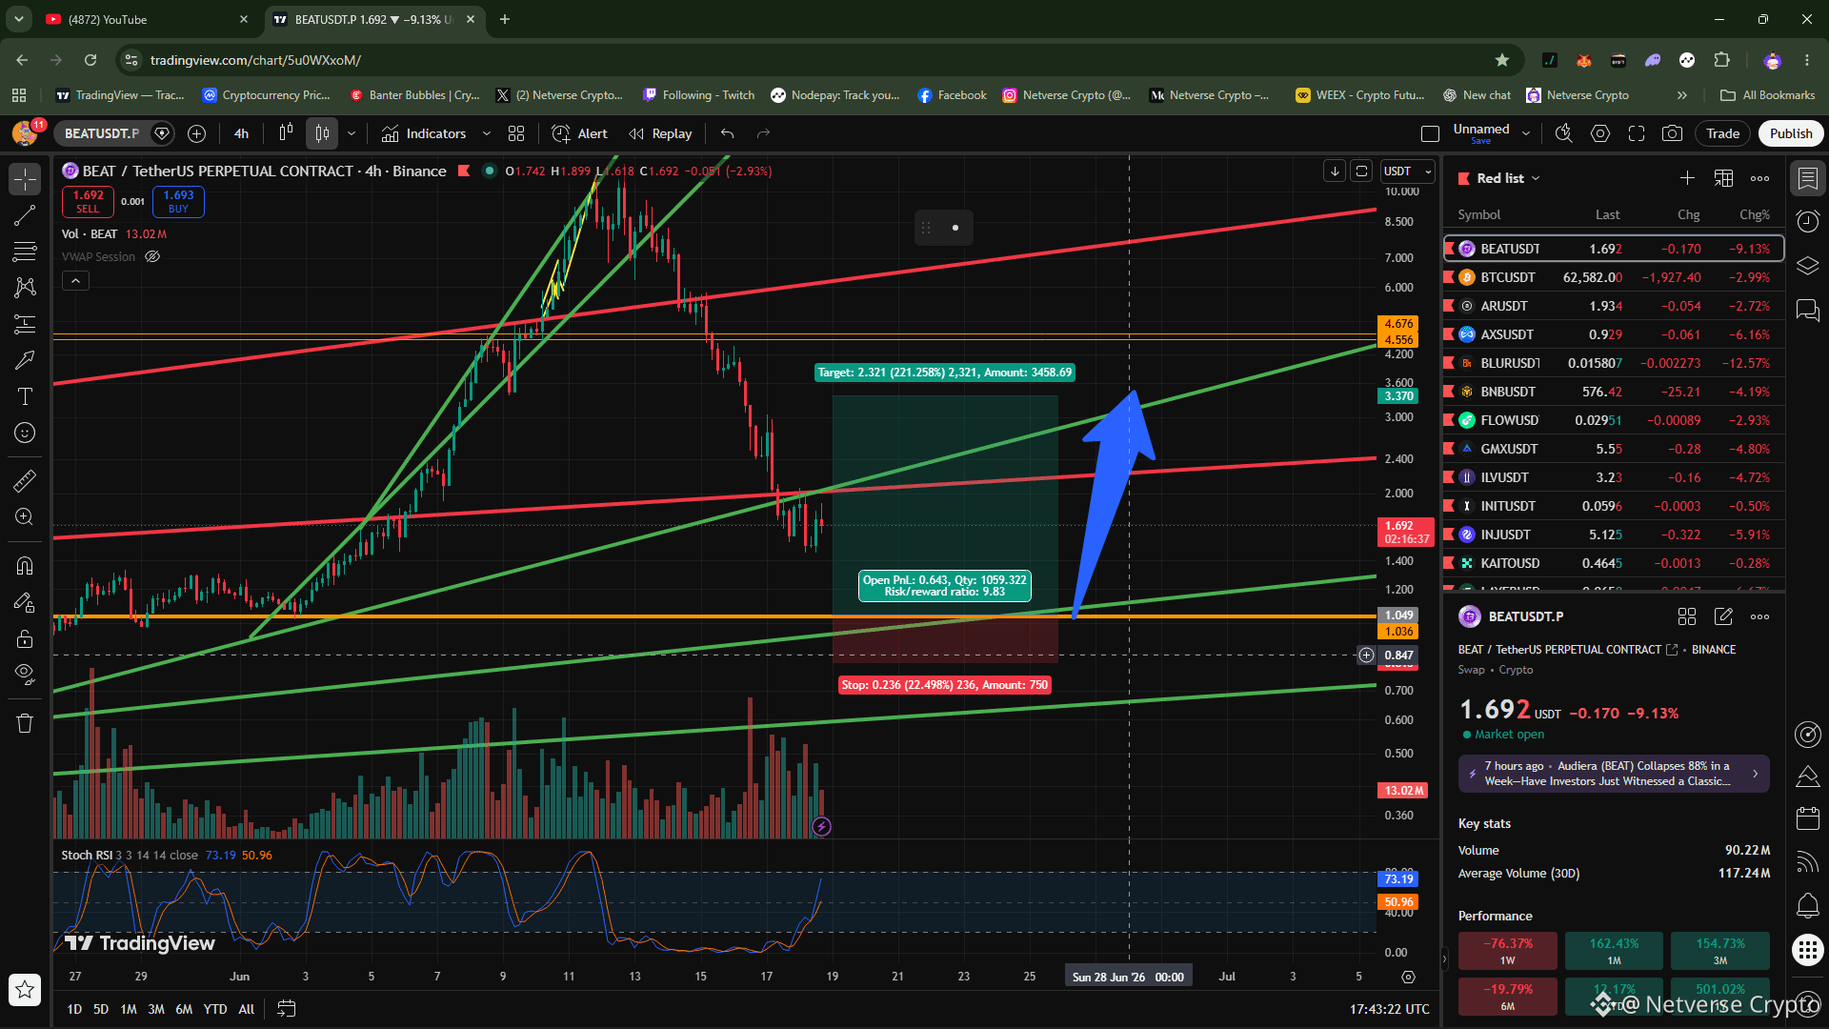Activate the zoom in tool

pyautogui.click(x=25, y=516)
